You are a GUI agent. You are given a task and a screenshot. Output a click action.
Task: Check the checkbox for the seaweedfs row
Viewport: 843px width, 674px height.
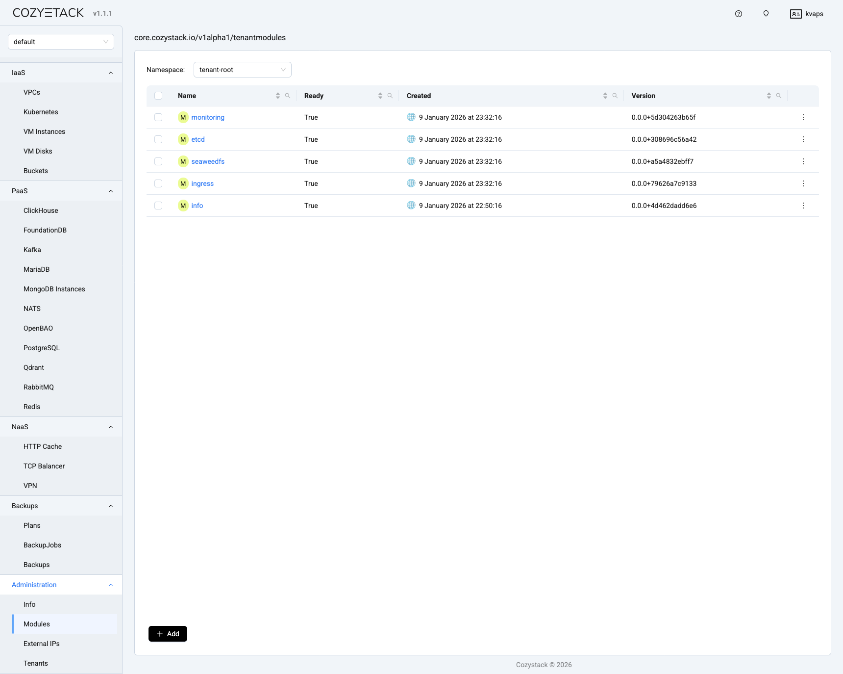(158, 161)
